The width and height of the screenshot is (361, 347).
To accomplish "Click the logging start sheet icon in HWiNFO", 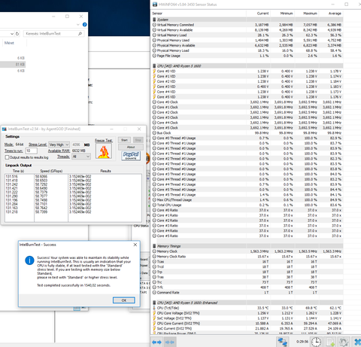I will click(330, 342).
